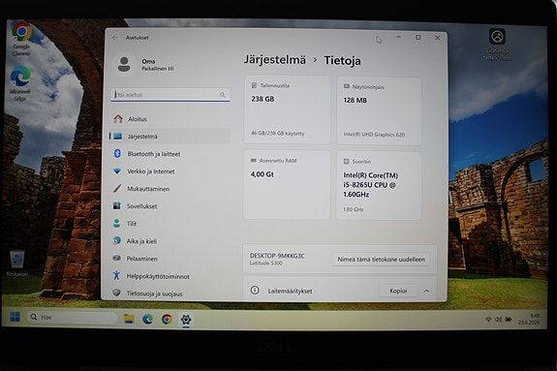Open File Explorer from taskbar
Image resolution: width=557 pixels, height=371 pixels.
129,319
